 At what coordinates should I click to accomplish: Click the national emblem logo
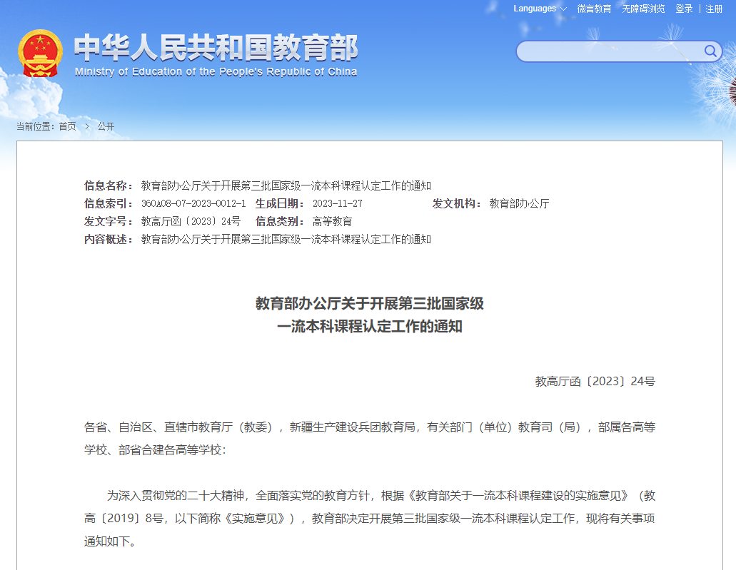(x=41, y=54)
